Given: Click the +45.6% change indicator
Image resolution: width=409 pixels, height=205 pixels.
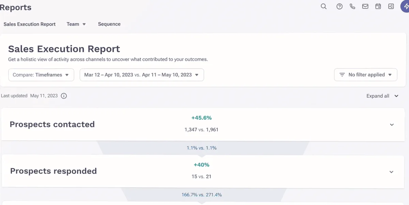Looking at the screenshot, I should 201,117.
